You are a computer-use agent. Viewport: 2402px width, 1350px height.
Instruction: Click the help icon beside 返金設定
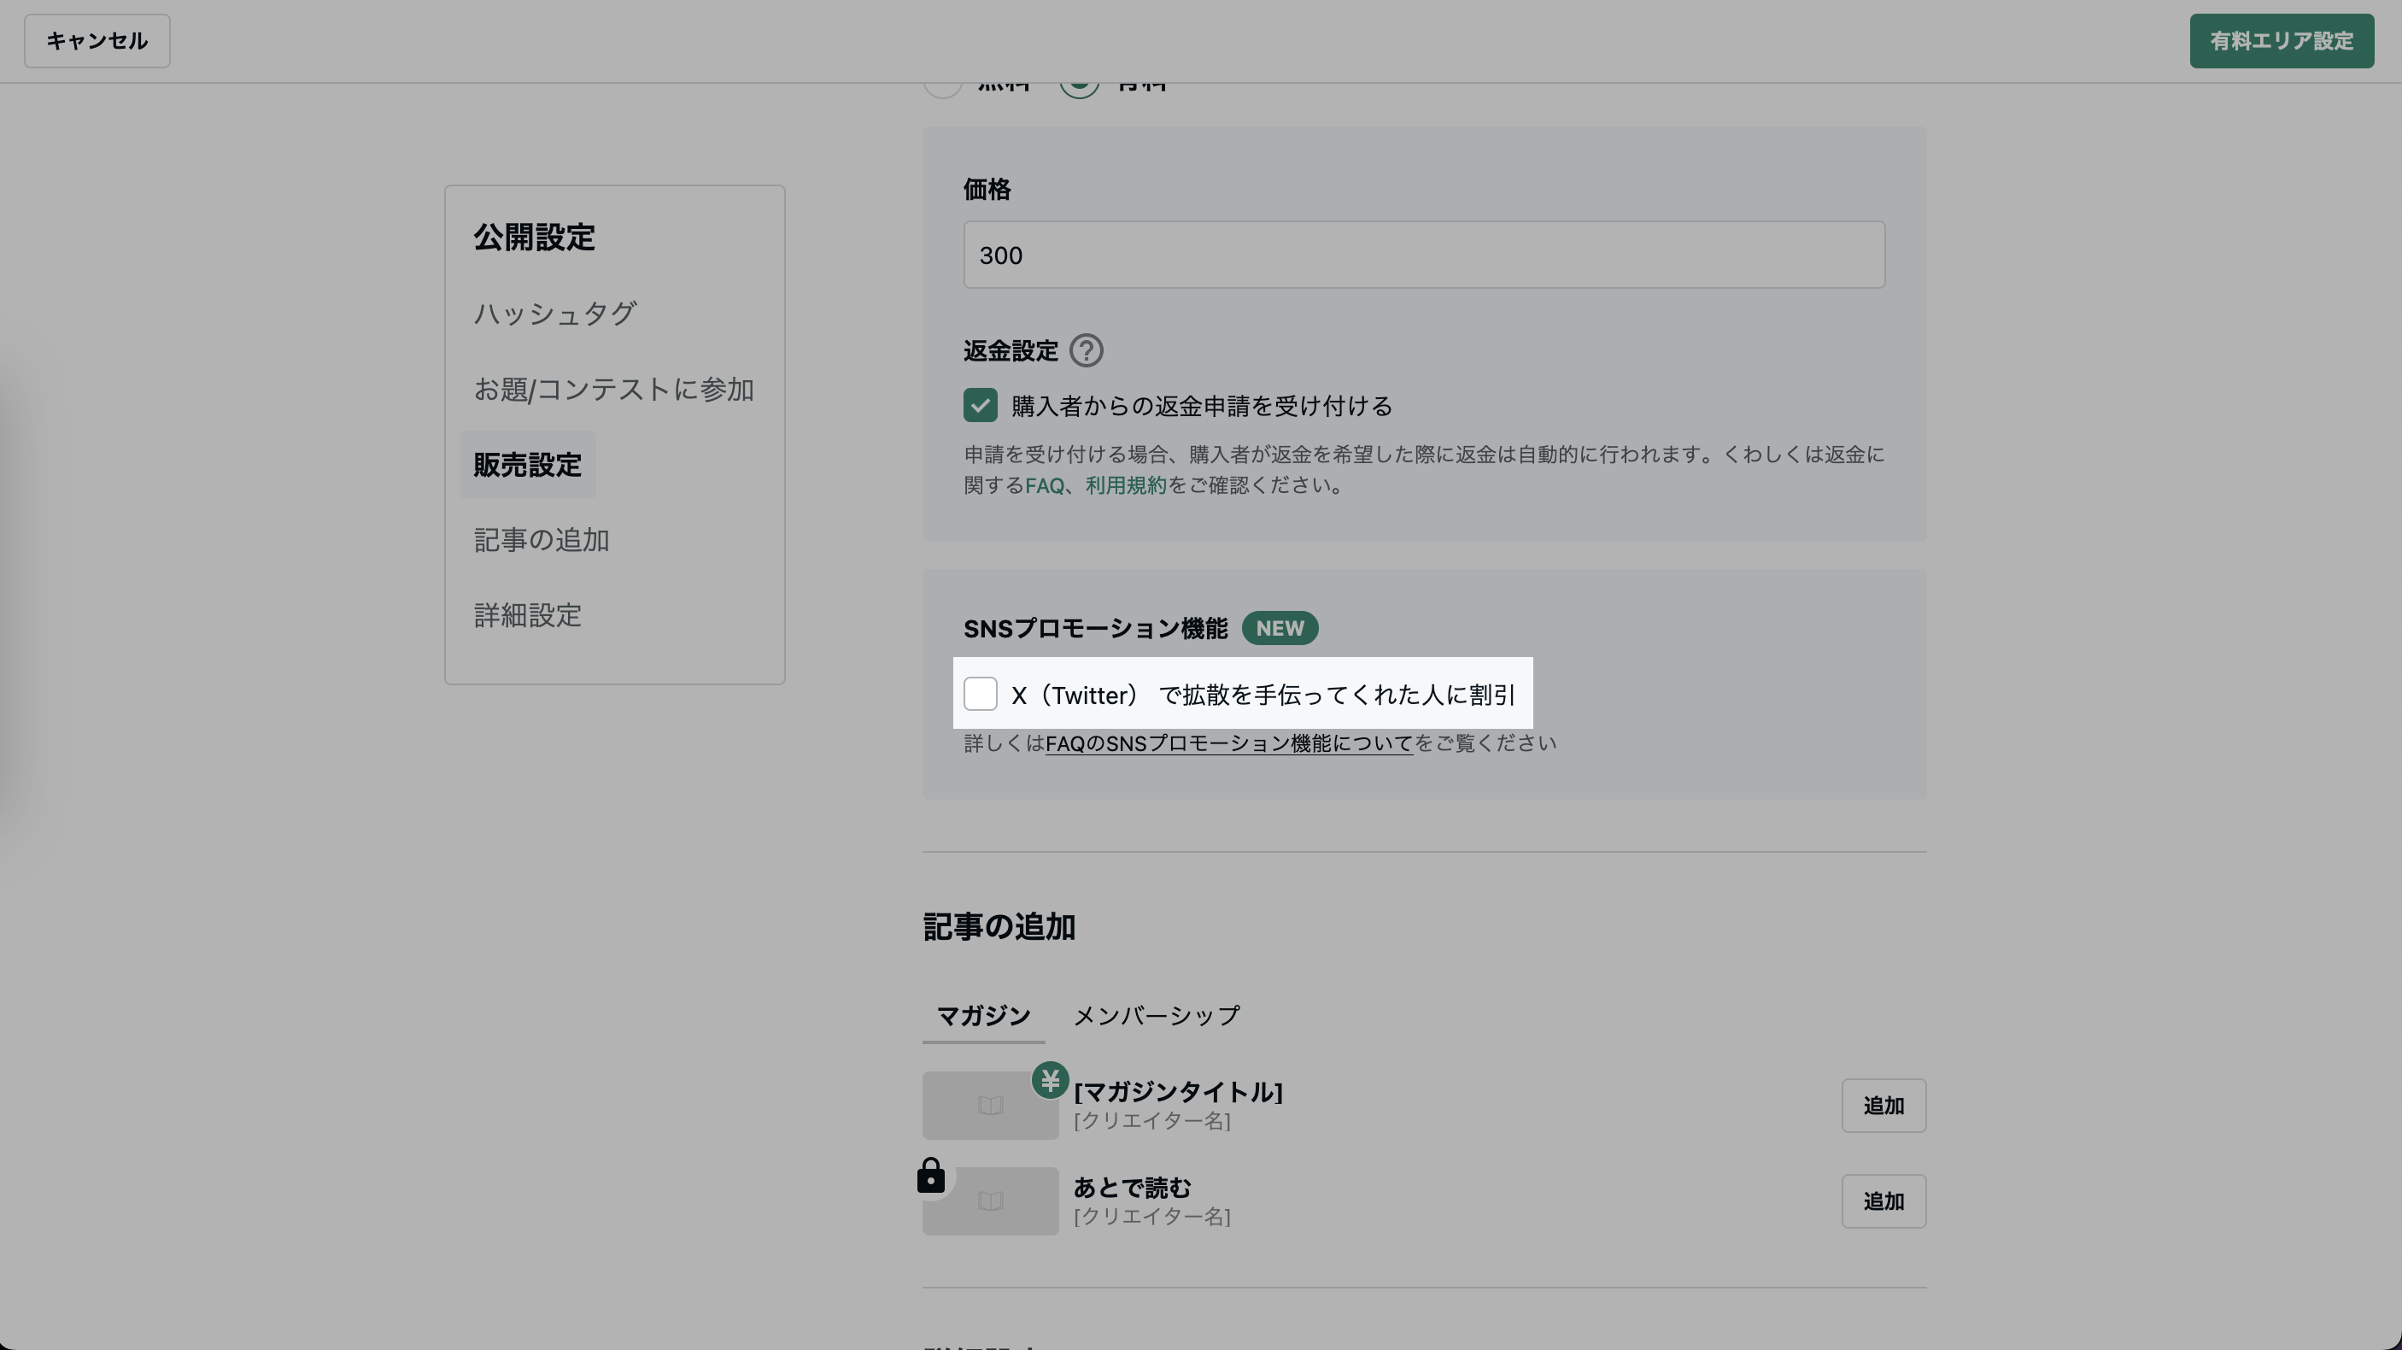1086,351
